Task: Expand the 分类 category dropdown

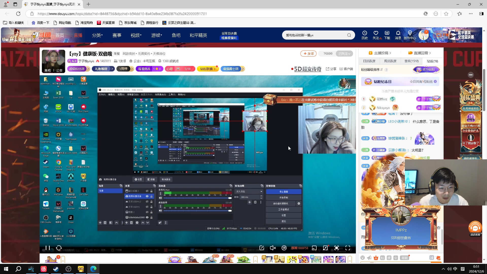Action: click(x=97, y=35)
